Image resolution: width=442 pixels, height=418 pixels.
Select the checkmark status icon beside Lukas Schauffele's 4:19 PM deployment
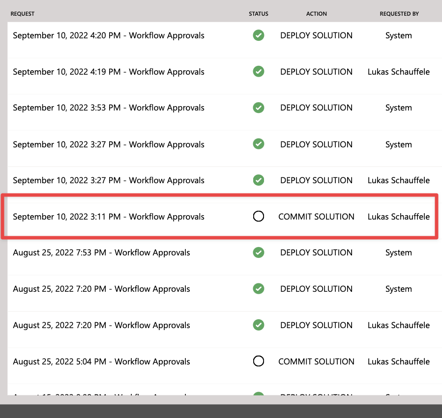(259, 71)
